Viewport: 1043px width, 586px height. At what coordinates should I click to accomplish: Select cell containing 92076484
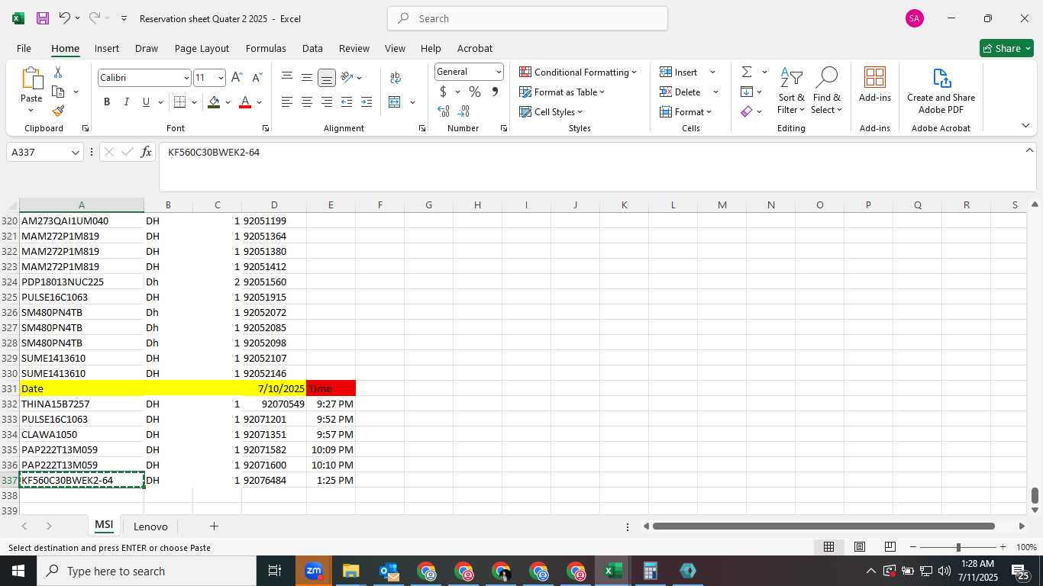(x=274, y=480)
